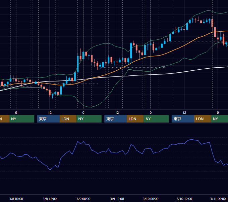This screenshot has height=202, width=228.
Task: Click the oscillator's sharp drop near 3/11 00:00
Action: click(x=212, y=152)
